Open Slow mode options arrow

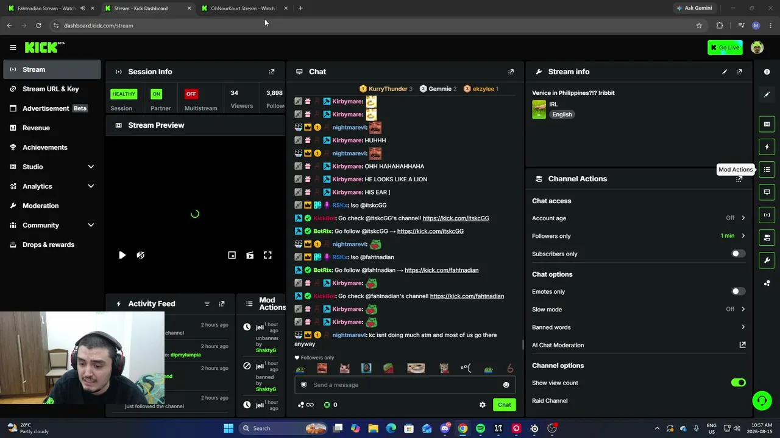click(743, 309)
